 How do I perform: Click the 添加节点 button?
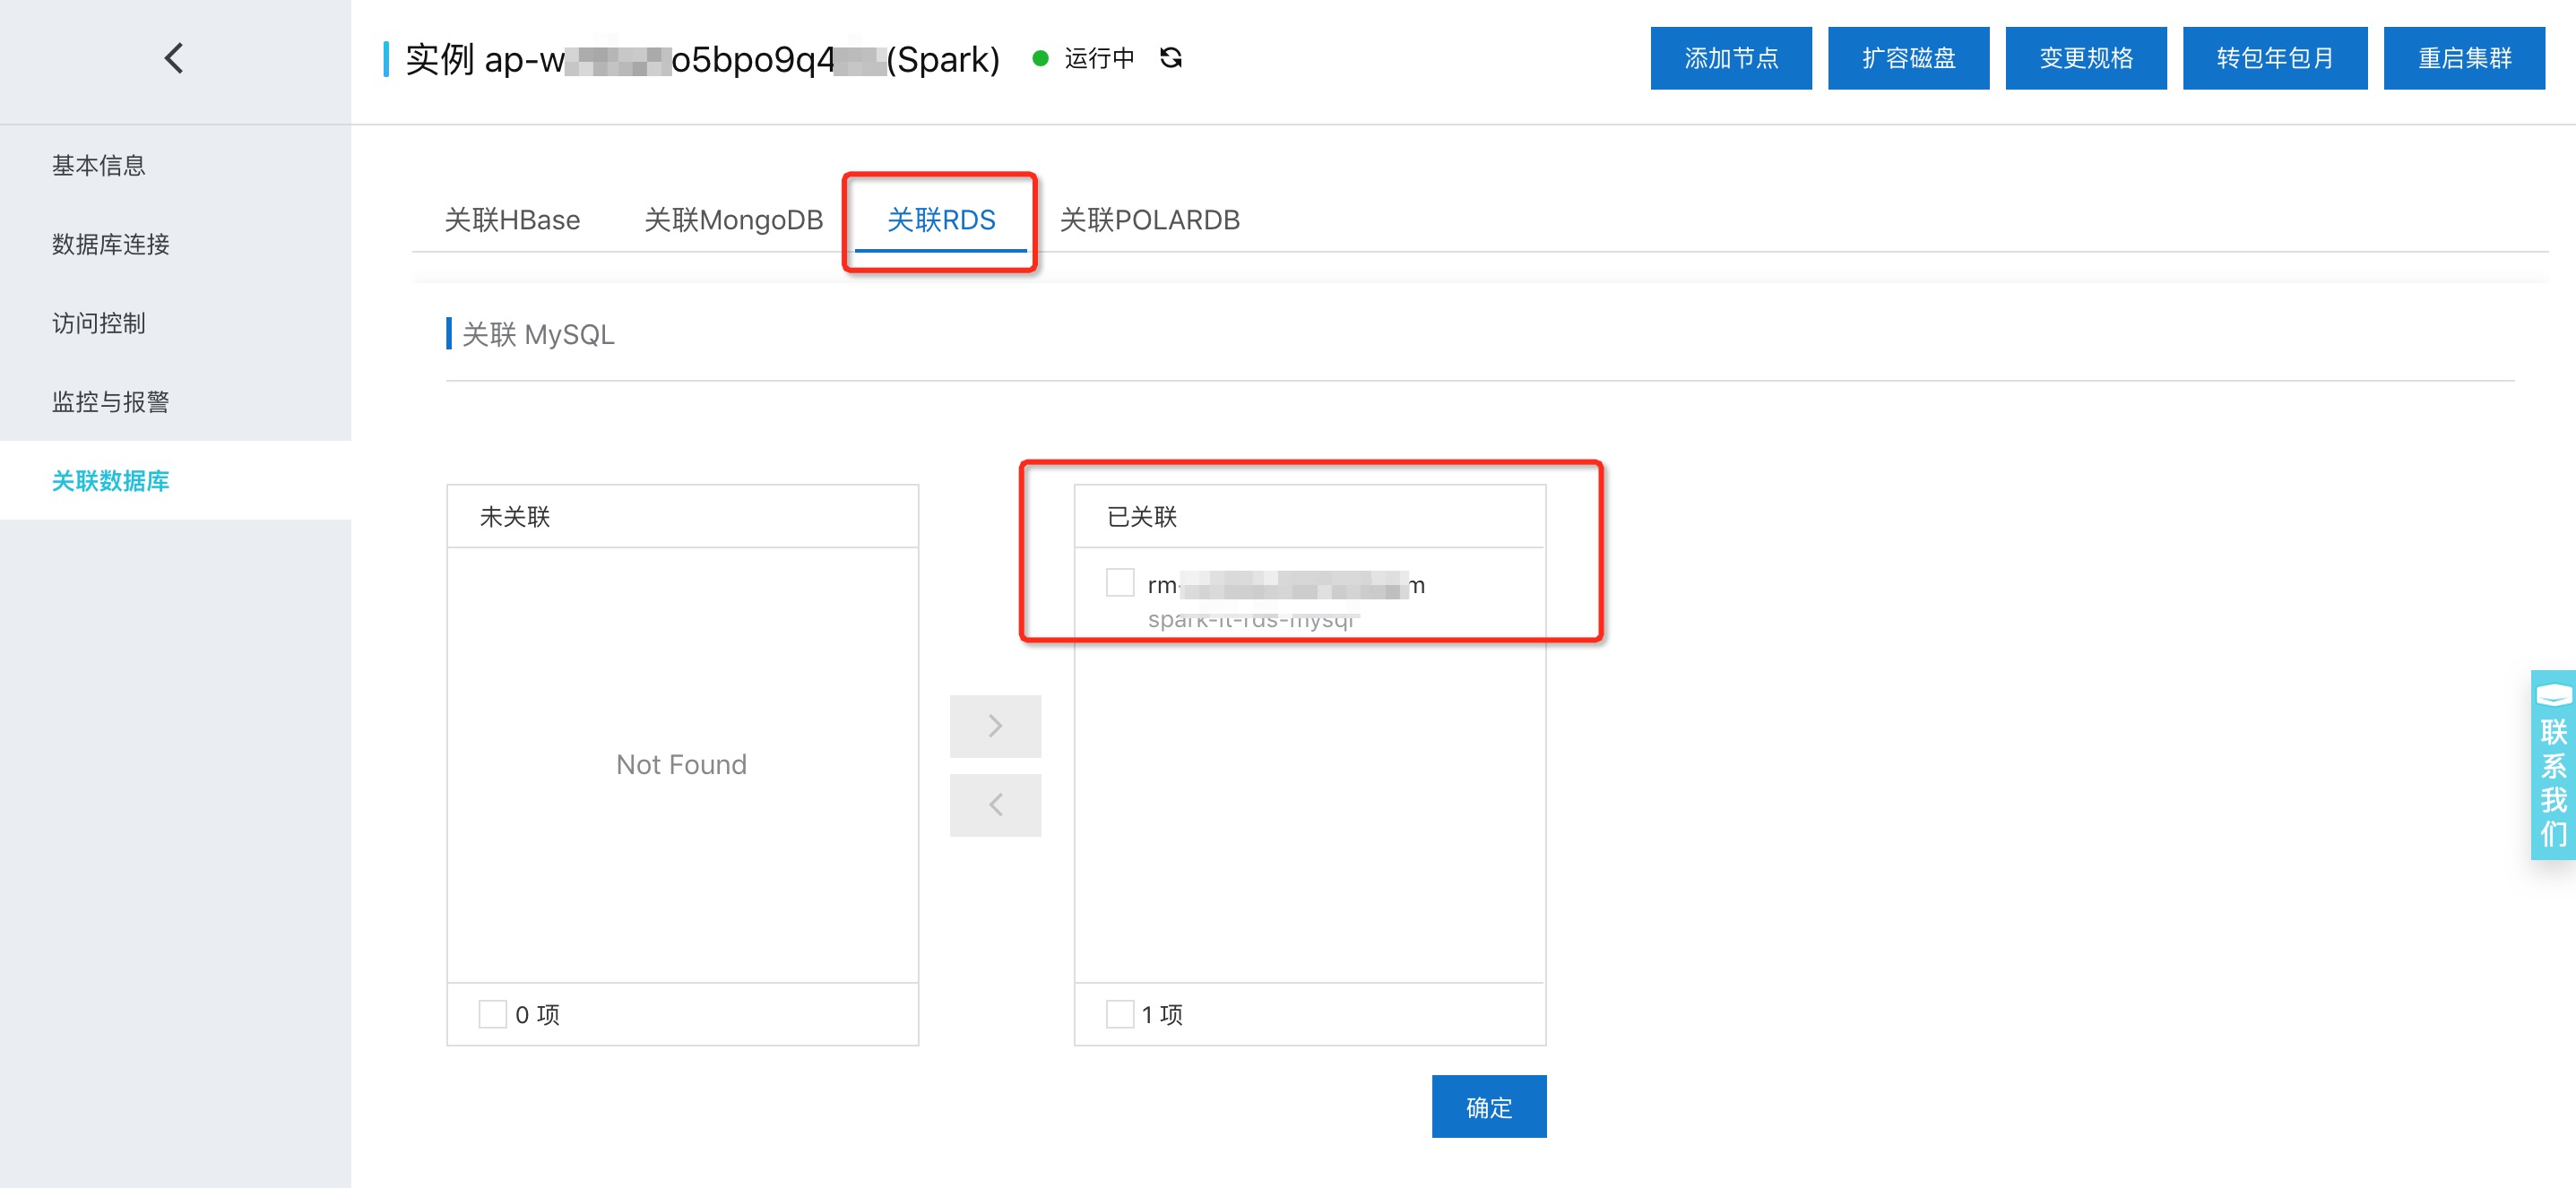[1731, 58]
